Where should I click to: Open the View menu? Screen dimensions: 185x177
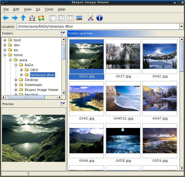click(28, 9)
